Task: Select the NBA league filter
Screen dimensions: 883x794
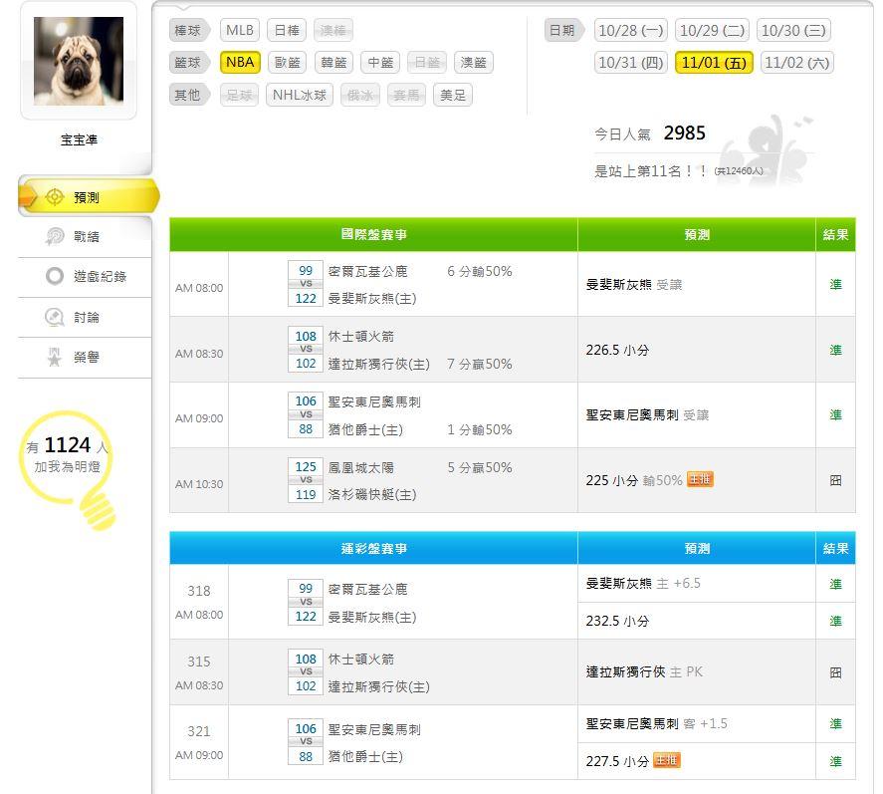Action: tap(240, 62)
